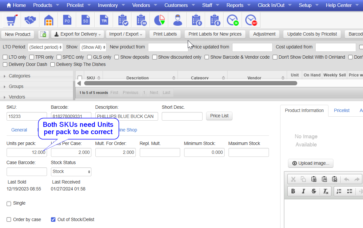Enable GLS only checkbox
The image size is (363, 228).
89,57
